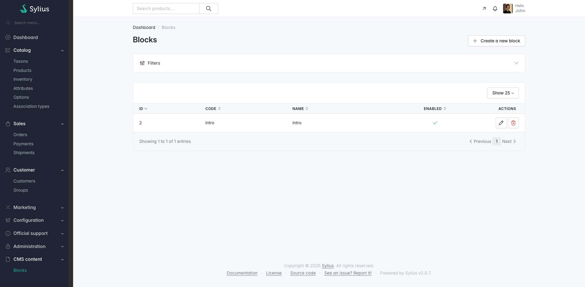This screenshot has height=287, width=585.
Task: Open the Show 25 dropdown
Action: click(x=503, y=93)
